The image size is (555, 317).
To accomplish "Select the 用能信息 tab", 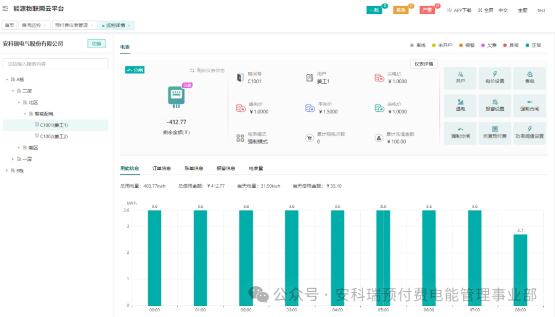I will 129,168.
